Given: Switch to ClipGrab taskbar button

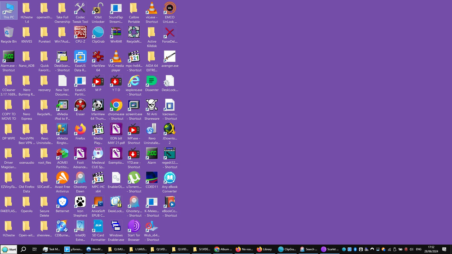Looking at the screenshot, I should [x=287, y=249].
